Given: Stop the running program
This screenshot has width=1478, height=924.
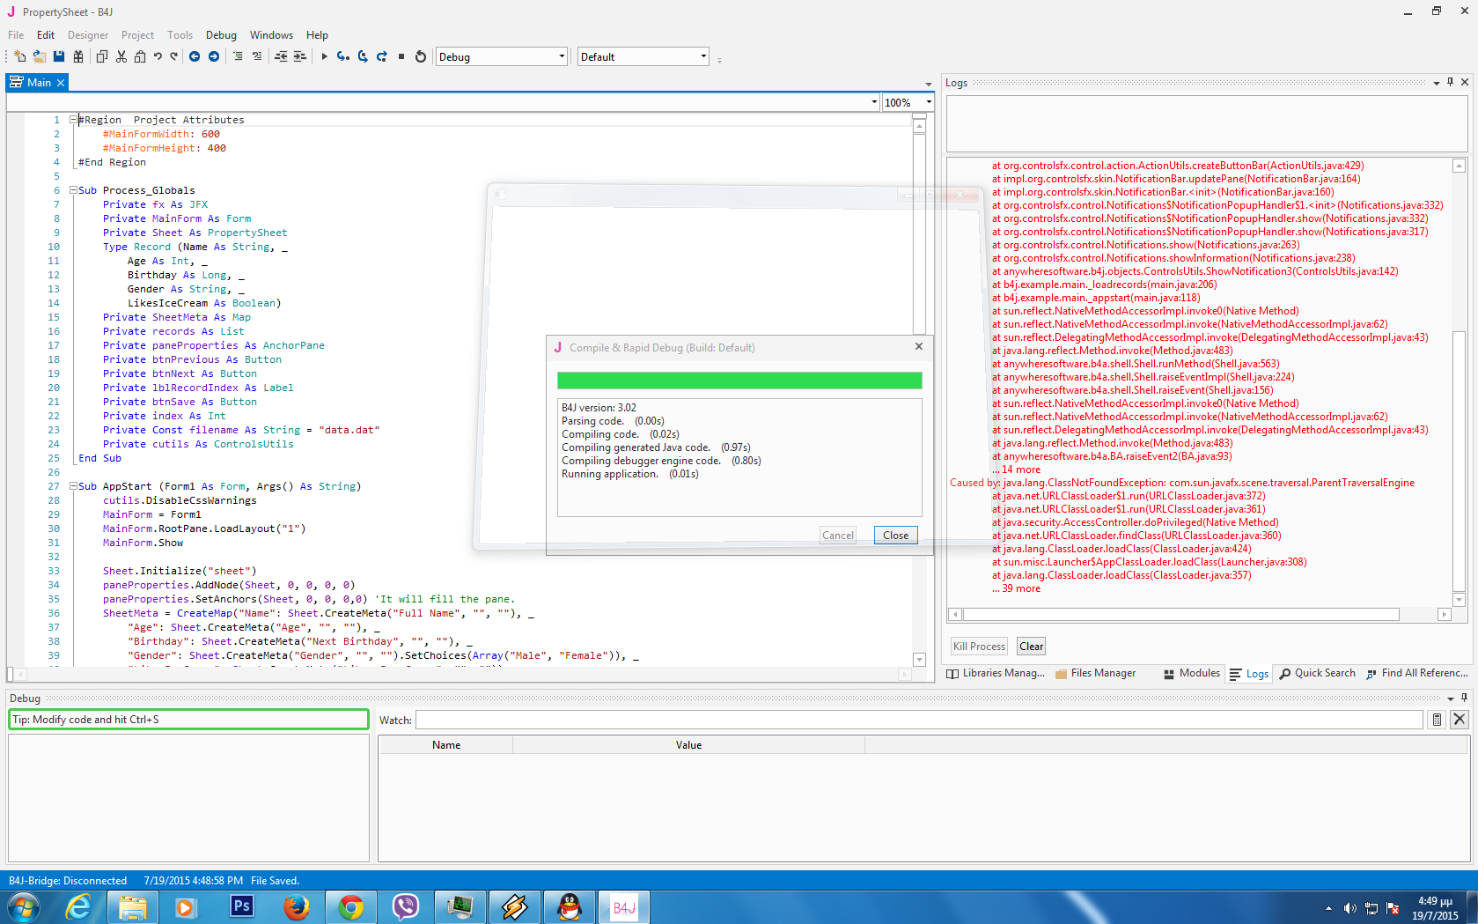Looking at the screenshot, I should click(x=401, y=56).
